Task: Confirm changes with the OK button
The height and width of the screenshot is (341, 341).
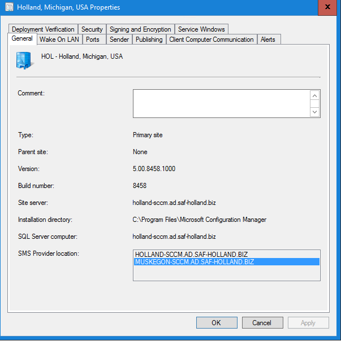Action: (217, 322)
